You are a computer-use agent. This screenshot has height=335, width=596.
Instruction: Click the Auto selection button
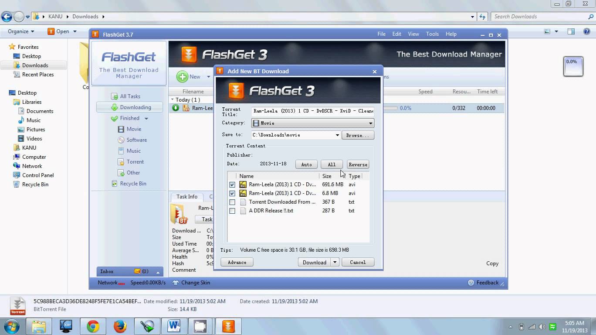306,164
